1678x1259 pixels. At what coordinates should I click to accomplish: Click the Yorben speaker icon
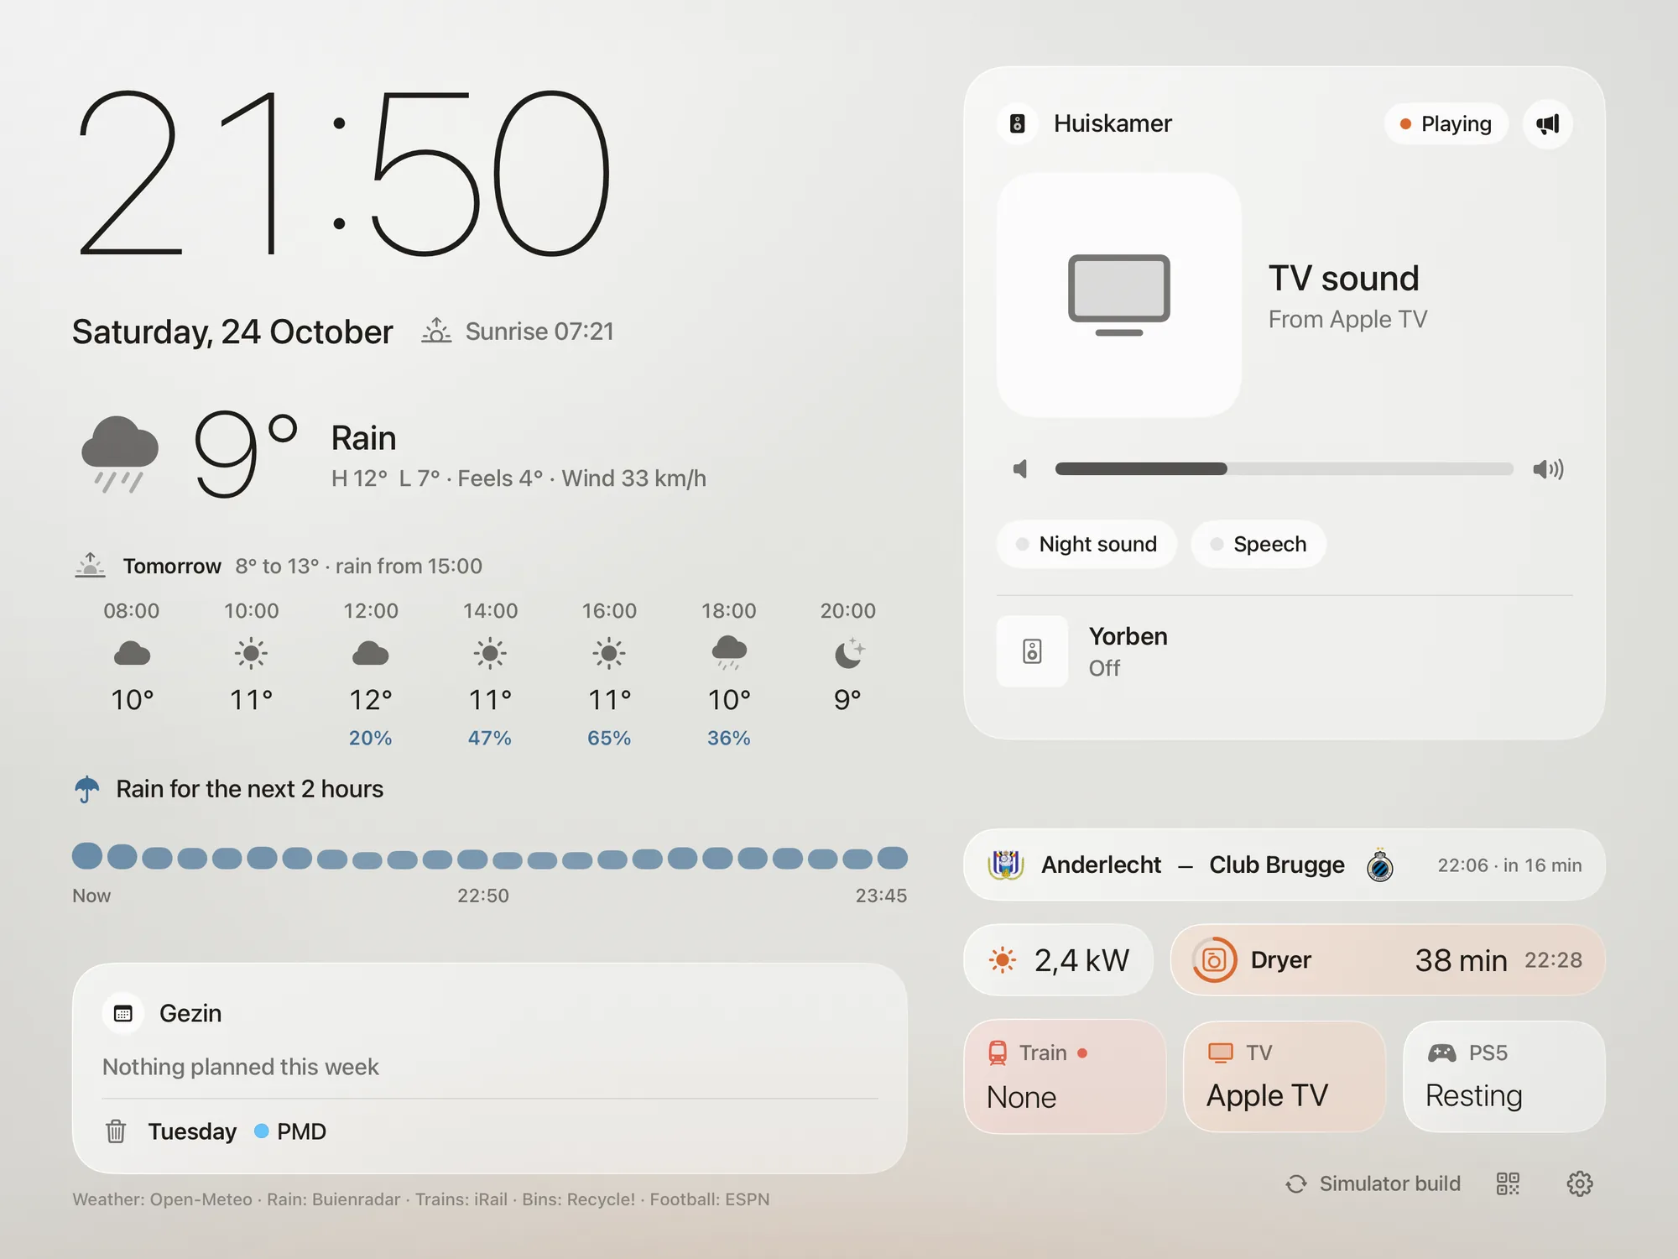tap(1032, 651)
